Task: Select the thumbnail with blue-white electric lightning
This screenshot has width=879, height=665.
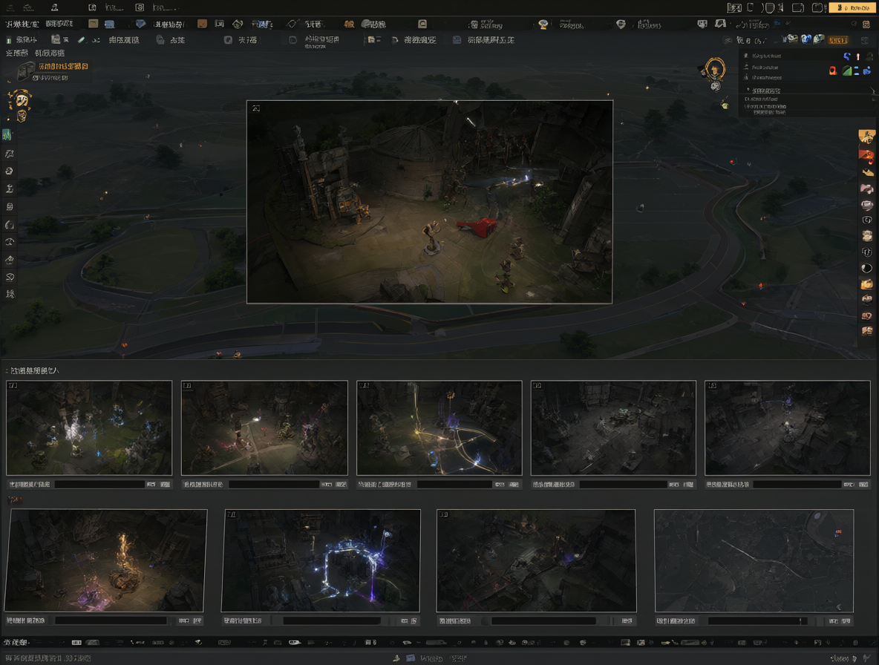Action: tap(321, 560)
